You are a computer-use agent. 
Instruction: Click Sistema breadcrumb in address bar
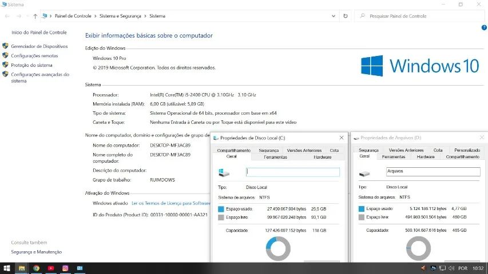[x=157, y=16]
